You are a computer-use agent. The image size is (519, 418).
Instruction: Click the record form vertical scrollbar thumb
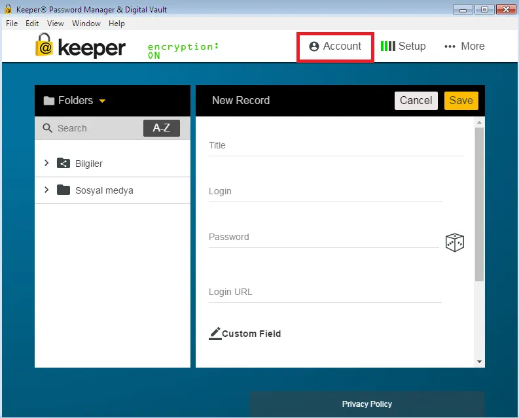pyautogui.click(x=479, y=204)
